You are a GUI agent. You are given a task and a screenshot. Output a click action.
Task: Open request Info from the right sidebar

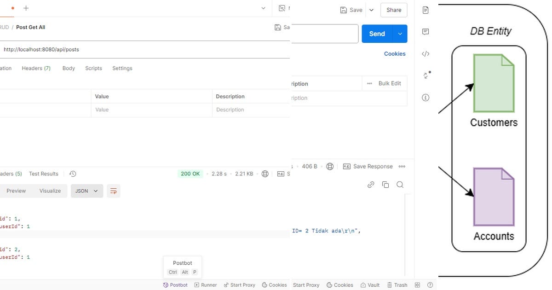[x=425, y=98]
